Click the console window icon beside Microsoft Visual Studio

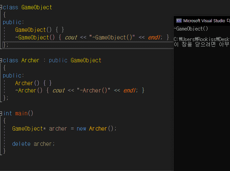(x=179, y=21)
